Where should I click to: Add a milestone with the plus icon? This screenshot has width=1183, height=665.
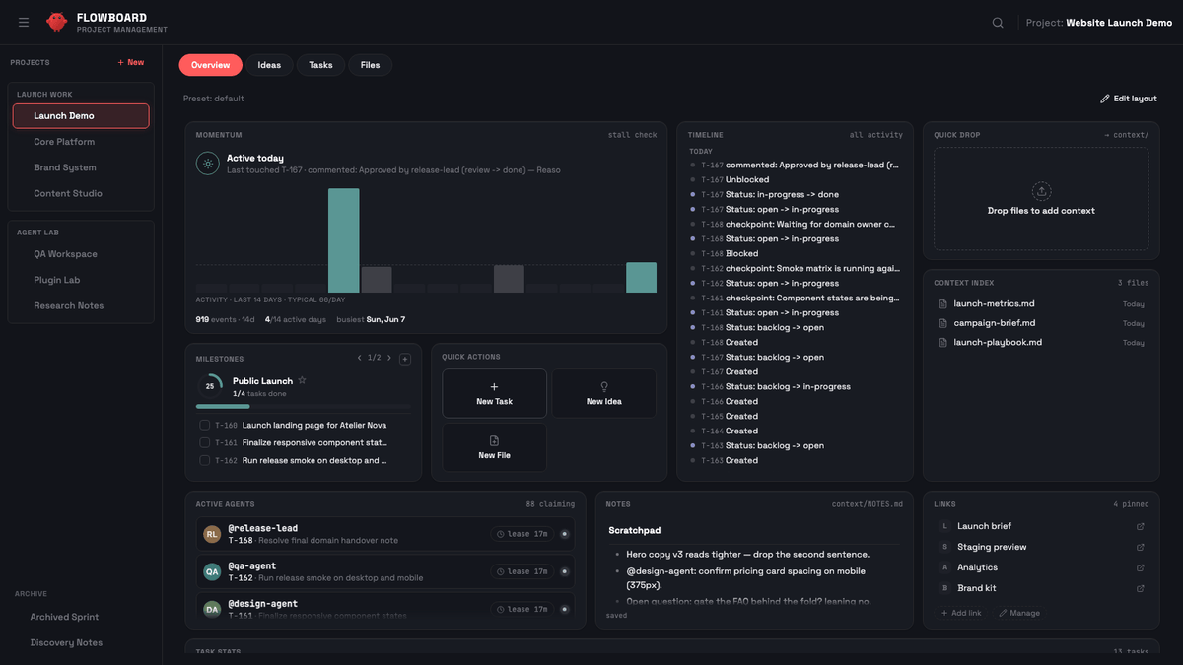coord(405,359)
